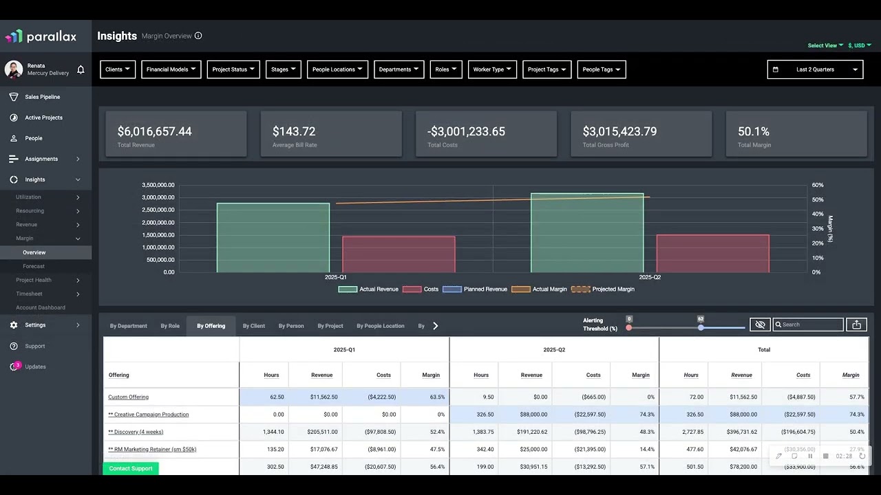The height and width of the screenshot is (495, 881).
Task: Click the Insights clock icon
Action: point(14,179)
